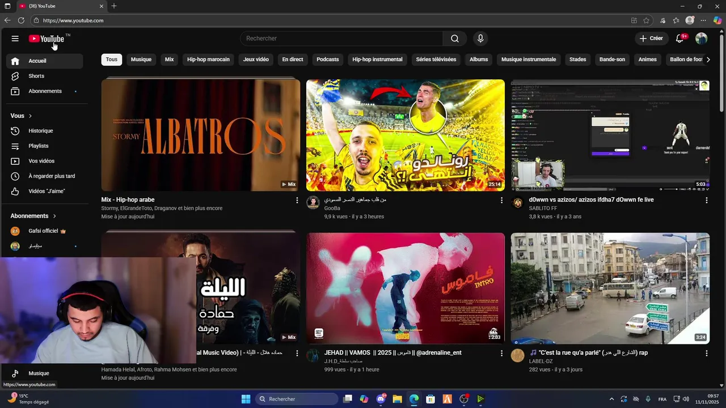
Task: Open Accueil in the sidebar
Action: 44,61
